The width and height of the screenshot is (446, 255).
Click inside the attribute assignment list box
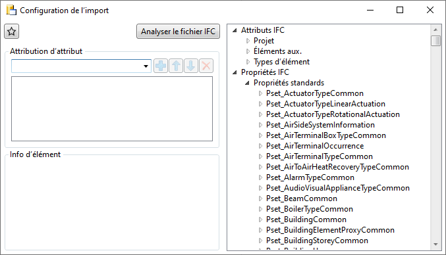pos(112,108)
